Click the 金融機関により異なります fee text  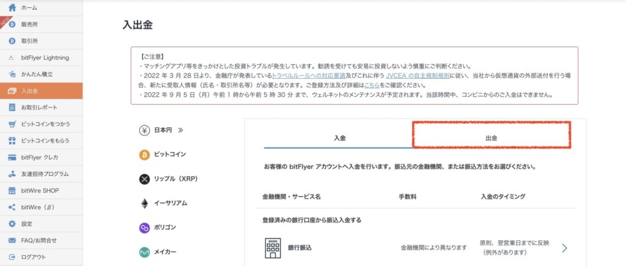(433, 248)
